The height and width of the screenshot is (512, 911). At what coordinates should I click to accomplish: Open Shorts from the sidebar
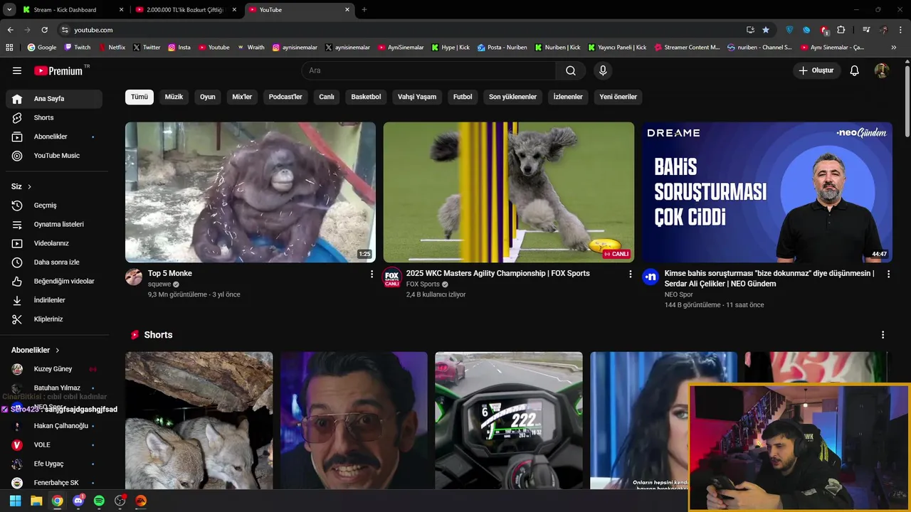(x=54, y=117)
